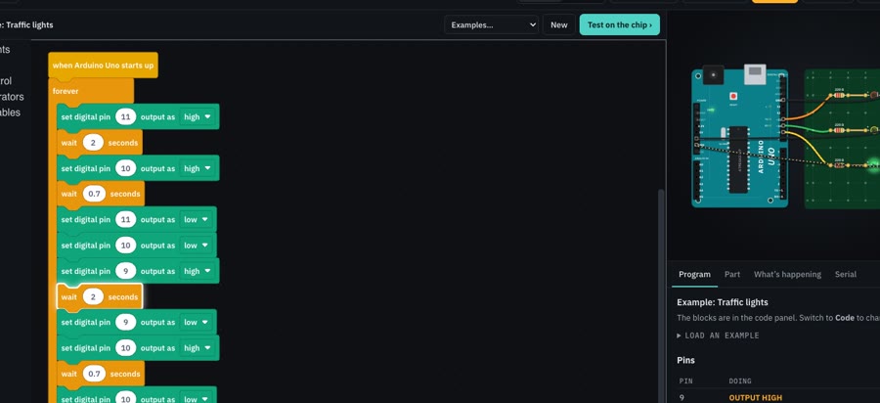The width and height of the screenshot is (880, 403).
Task: Select the USB port on the Arduino Uno
Action: tap(755, 72)
